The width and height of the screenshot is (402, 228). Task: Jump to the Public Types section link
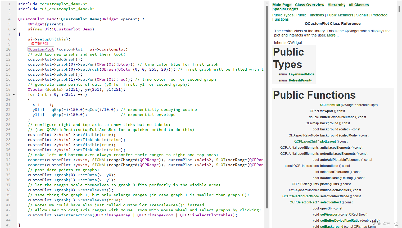coord(283,15)
